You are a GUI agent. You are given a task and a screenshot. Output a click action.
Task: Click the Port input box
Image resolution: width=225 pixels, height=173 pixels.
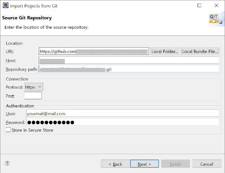coord(33,96)
